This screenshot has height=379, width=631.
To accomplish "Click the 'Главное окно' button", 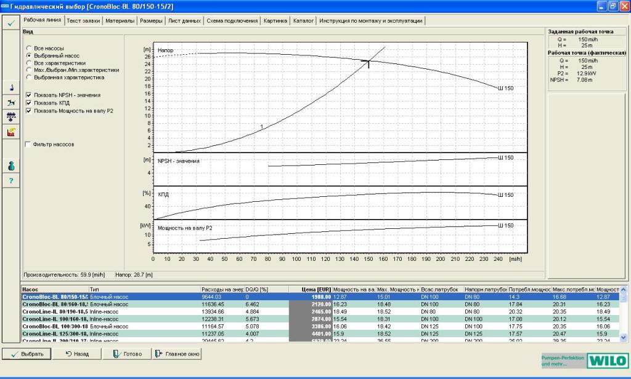I will (x=177, y=354).
